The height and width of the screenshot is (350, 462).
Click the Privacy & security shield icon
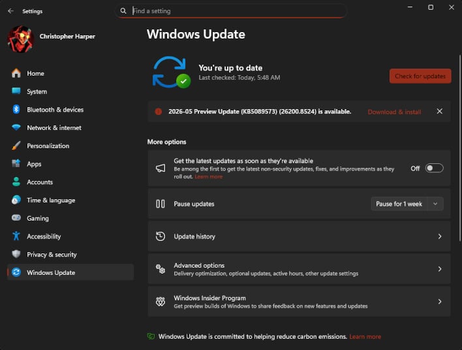point(16,254)
